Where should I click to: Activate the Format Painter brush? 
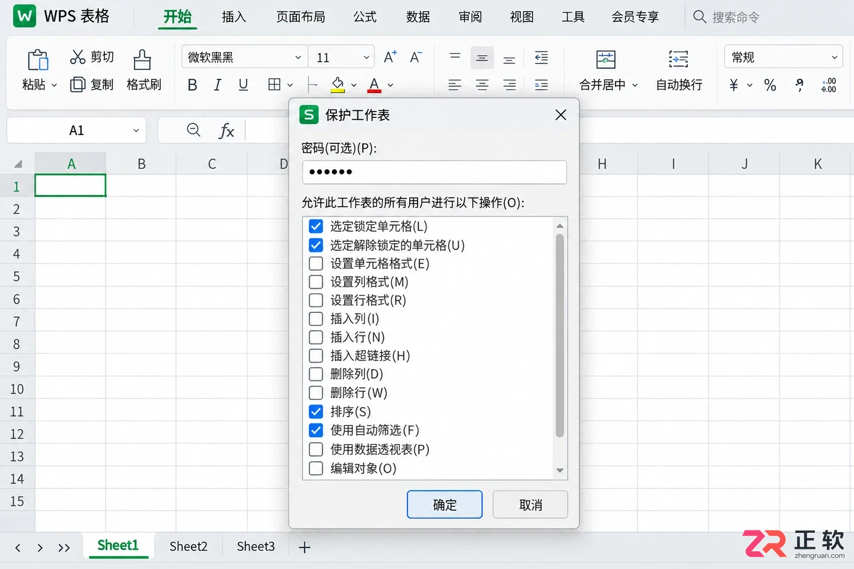[x=142, y=60]
